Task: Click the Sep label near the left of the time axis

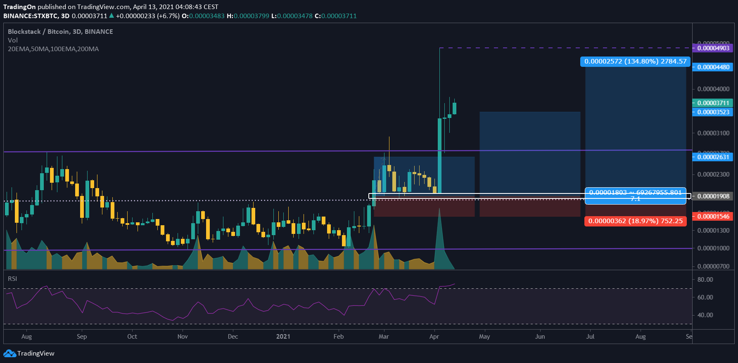Action: click(82, 337)
